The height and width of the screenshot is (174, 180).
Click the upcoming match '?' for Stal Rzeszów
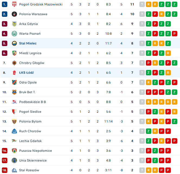click(142, 170)
